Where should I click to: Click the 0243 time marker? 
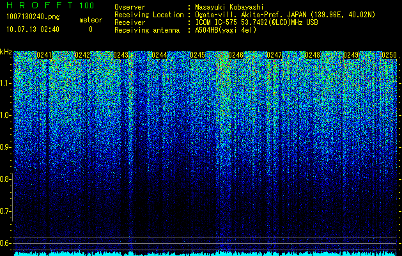click(x=121, y=55)
